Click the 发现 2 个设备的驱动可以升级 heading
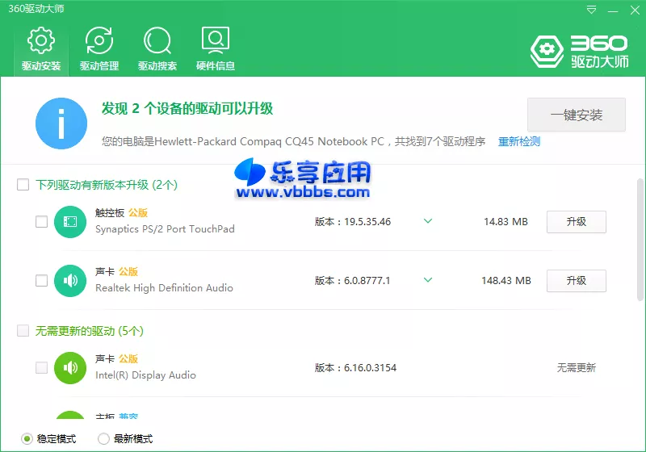646x452 pixels. [x=187, y=109]
